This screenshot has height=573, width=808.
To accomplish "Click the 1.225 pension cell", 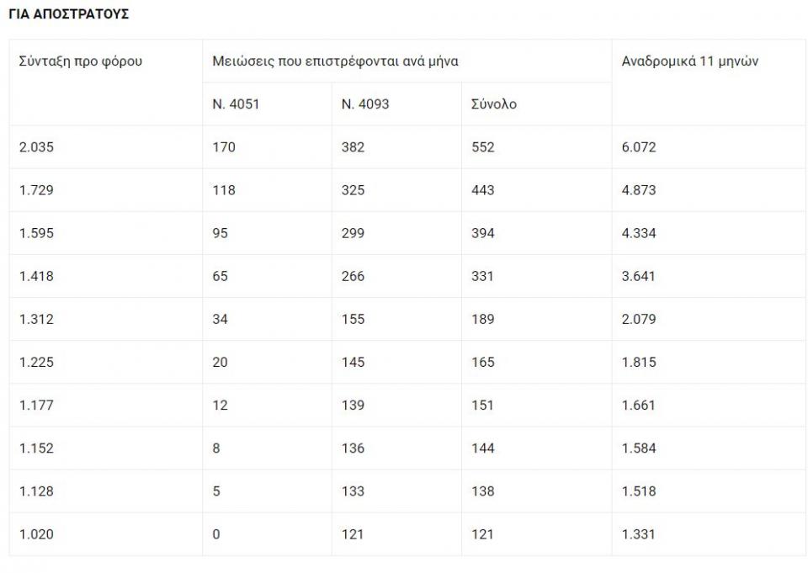I will [x=36, y=362].
